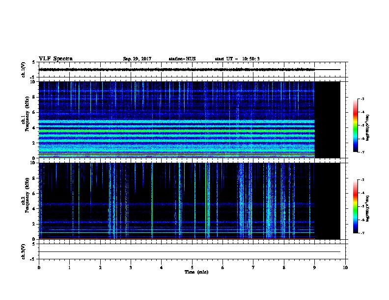Click the "Time (min)" x-axis label

(x=196, y=272)
